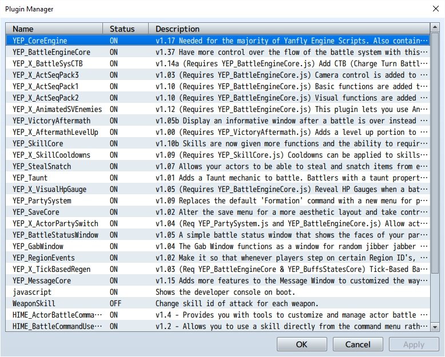The width and height of the screenshot is (445, 357).
Task: Click the ON status of YEP_SaveCore
Action: (113, 212)
